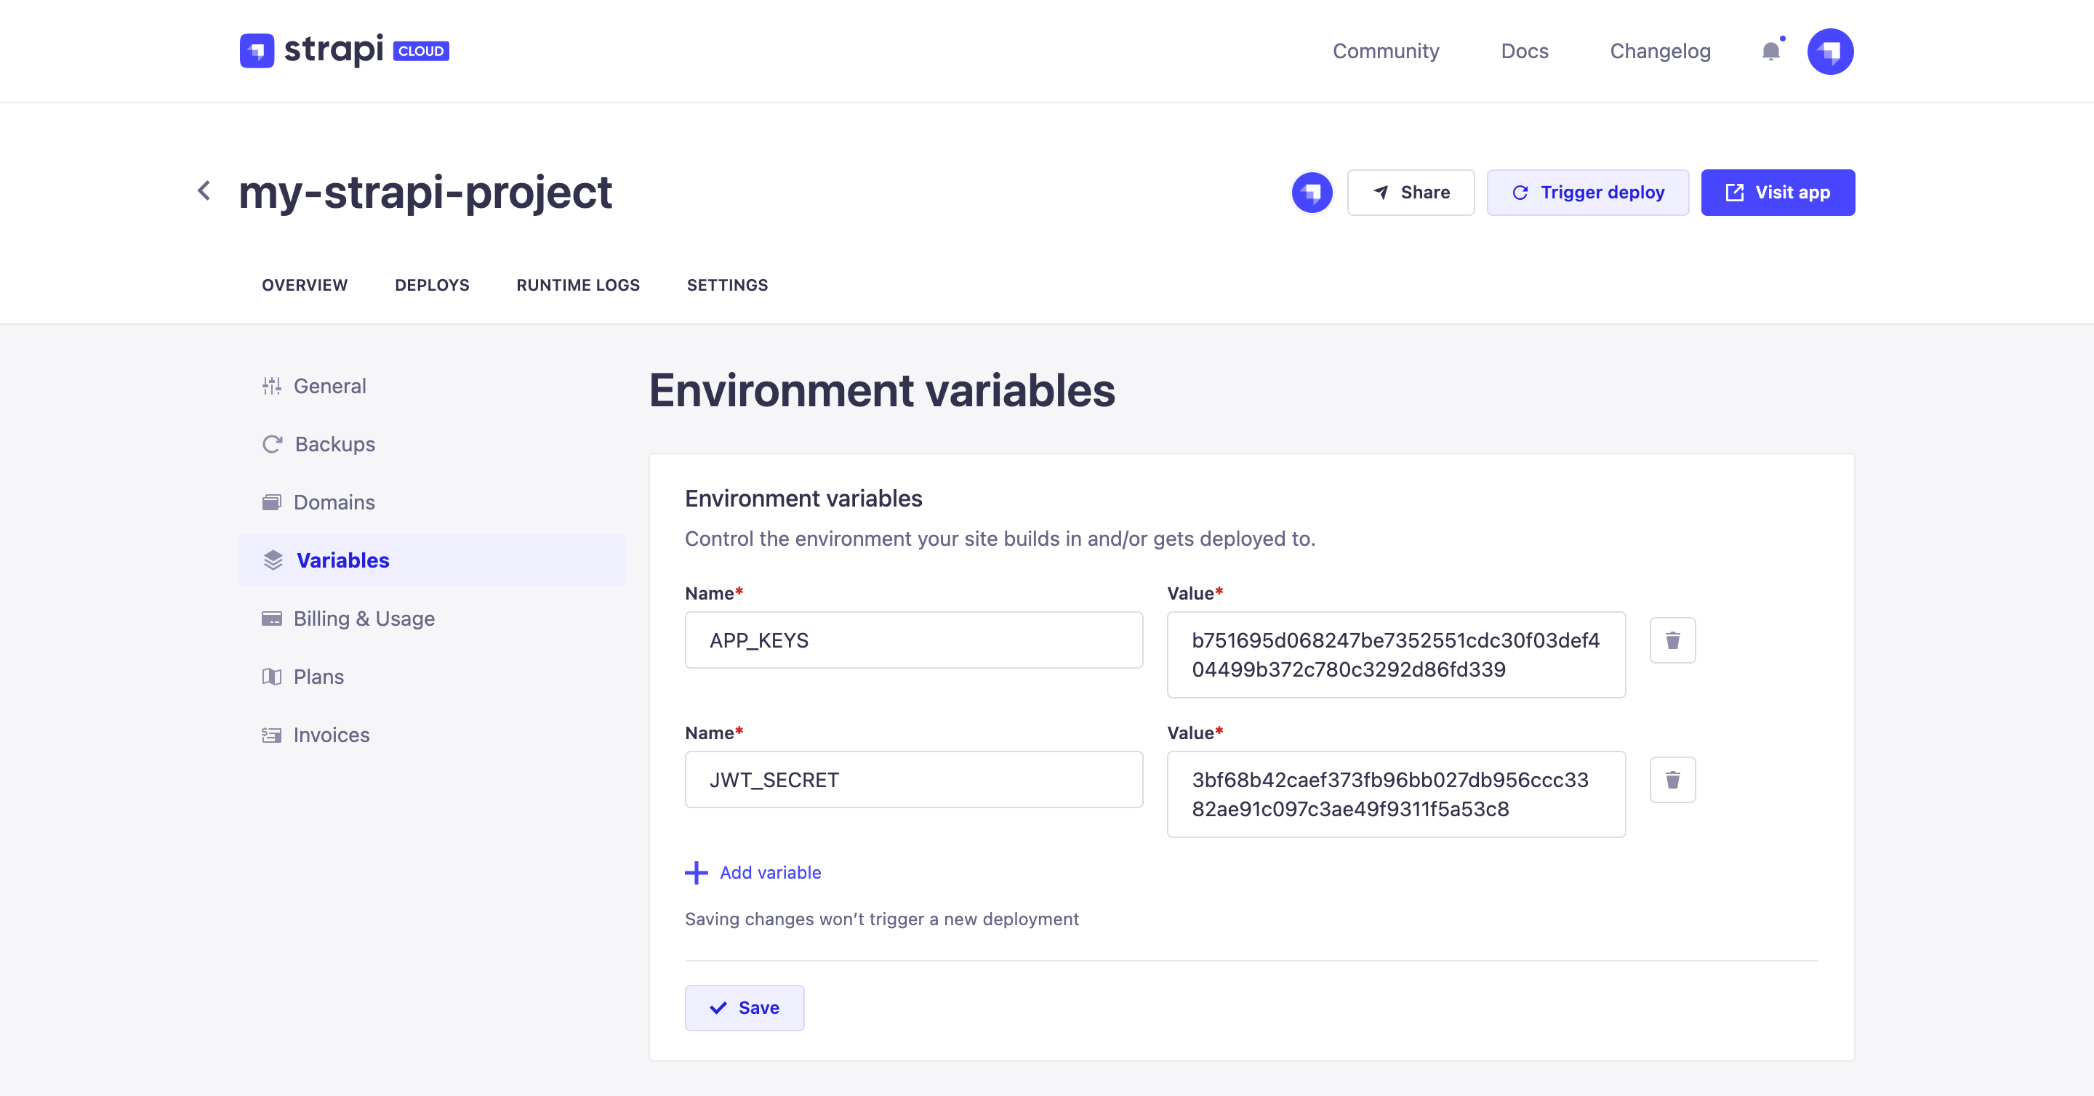Image resolution: width=2094 pixels, height=1096 pixels.
Task: Delete the APP_KEYS variable with trash icon
Action: (x=1672, y=640)
